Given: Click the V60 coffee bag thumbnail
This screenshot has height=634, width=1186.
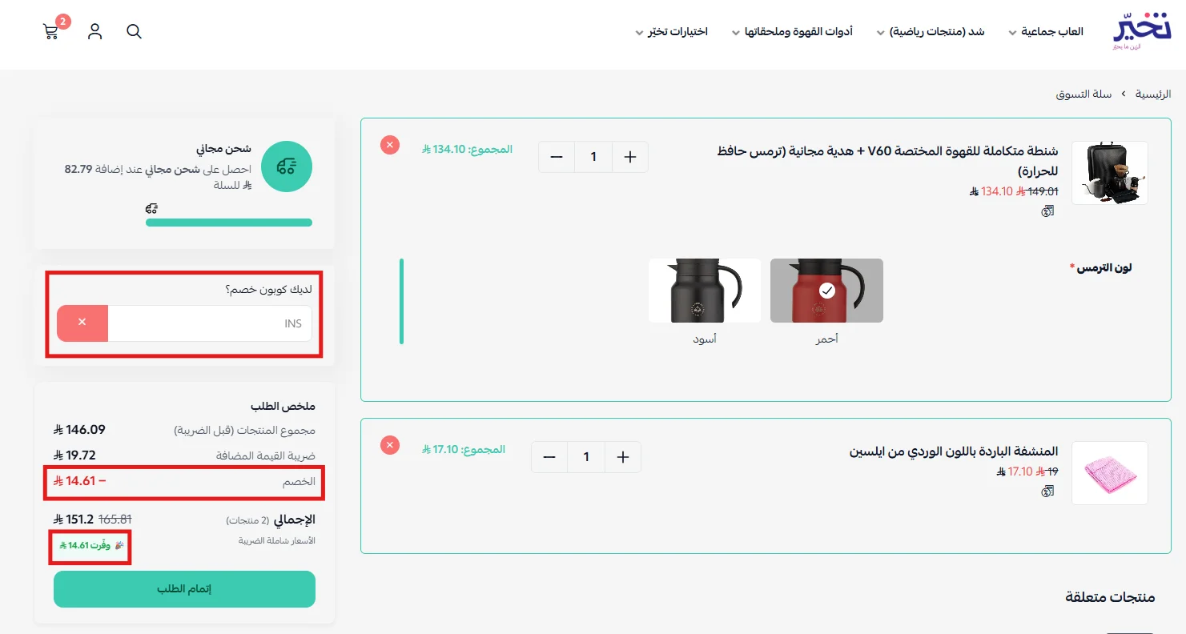Looking at the screenshot, I should [x=1109, y=173].
